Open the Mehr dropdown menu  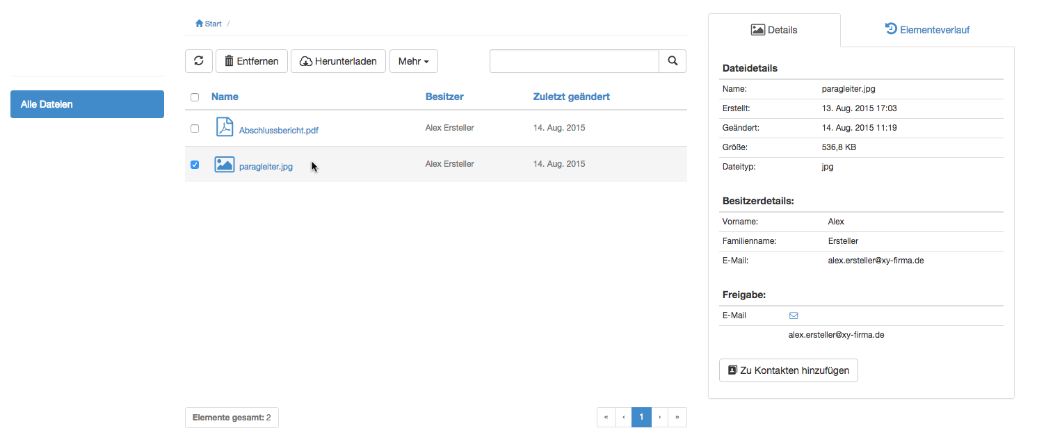(414, 61)
